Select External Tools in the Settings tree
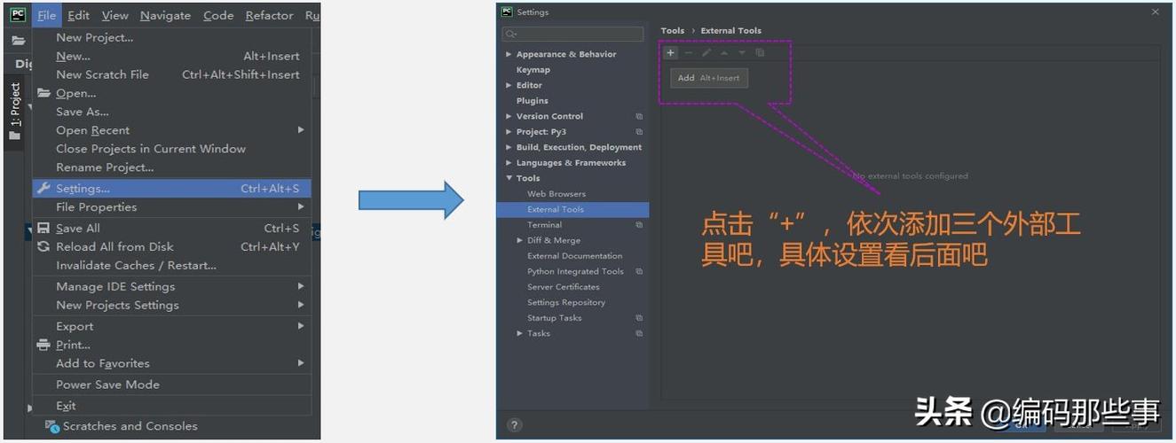Image resolution: width=1176 pixels, height=443 pixels. click(572, 209)
